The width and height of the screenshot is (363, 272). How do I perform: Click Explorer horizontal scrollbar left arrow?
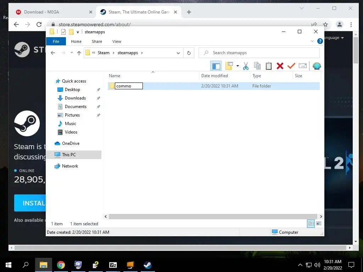click(x=106, y=216)
